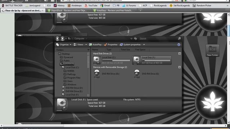Image resolution: width=230 pixels, height=129 pixels.
Task: Open Program Files folder in tree
Action: [72, 78]
